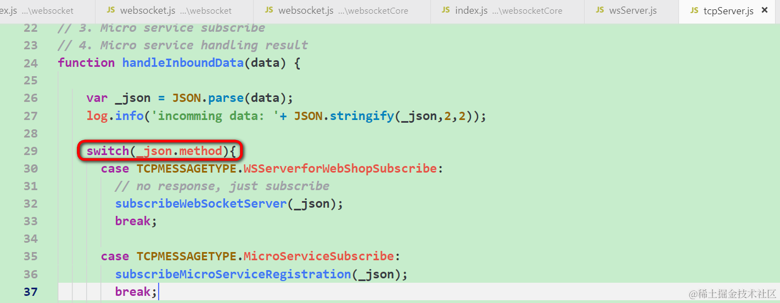
Task: Click WSServerforWebShopSubscribe case label
Action: 340,168
